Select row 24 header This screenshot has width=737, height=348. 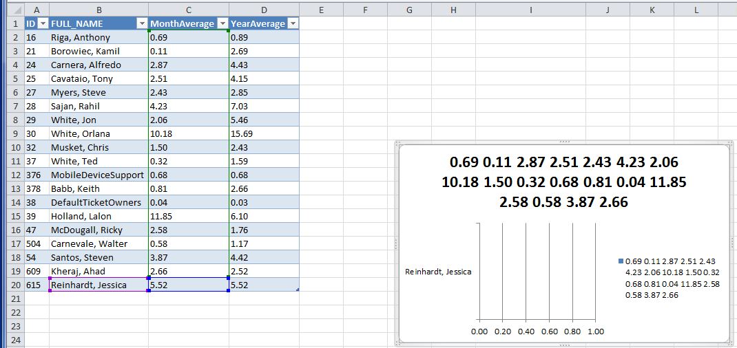tap(14, 340)
